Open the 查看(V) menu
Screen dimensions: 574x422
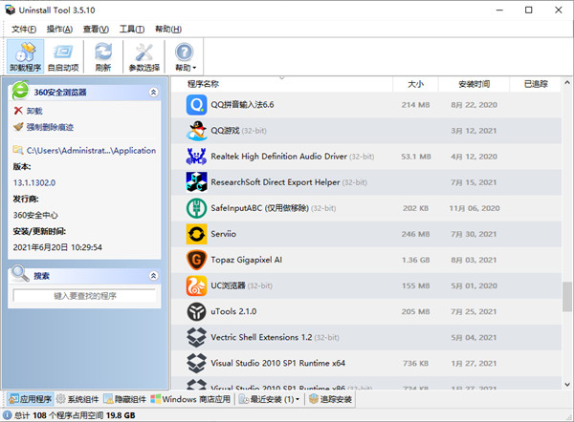pos(97,30)
